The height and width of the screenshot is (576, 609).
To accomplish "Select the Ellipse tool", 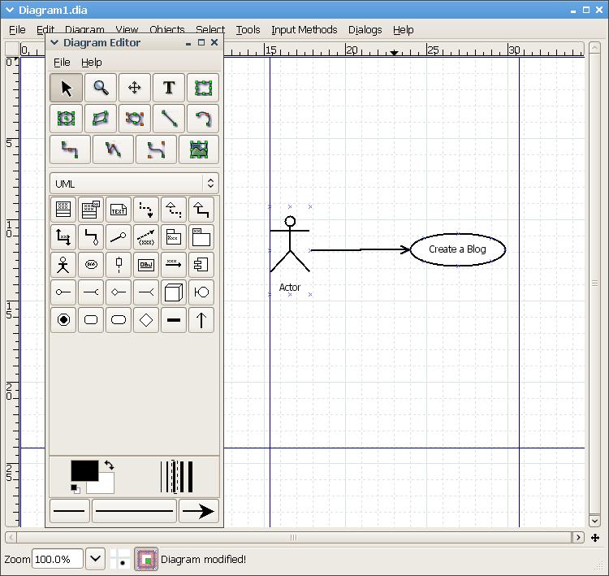I will pyautogui.click(x=66, y=119).
